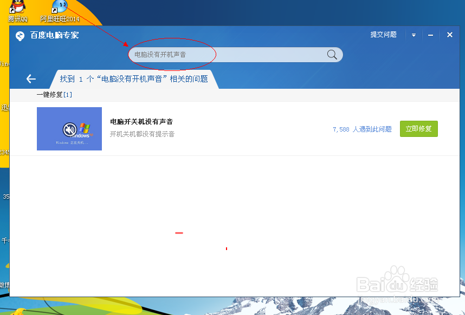Click the Baidu 电脑专家 logo icon
The width and height of the screenshot is (465, 315).
click(20, 35)
